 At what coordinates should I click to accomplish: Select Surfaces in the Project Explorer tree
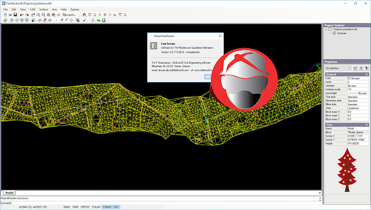point(341,34)
